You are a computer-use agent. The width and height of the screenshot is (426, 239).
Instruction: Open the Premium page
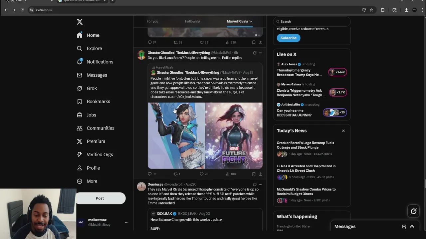[91, 141]
